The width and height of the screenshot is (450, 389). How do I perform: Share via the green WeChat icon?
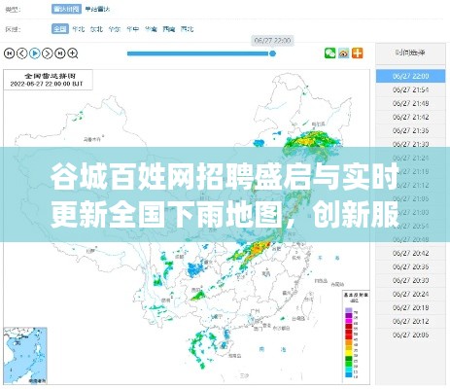330,53
